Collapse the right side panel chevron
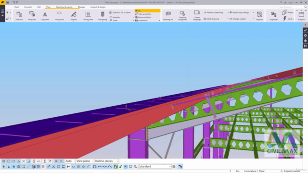 305,25
